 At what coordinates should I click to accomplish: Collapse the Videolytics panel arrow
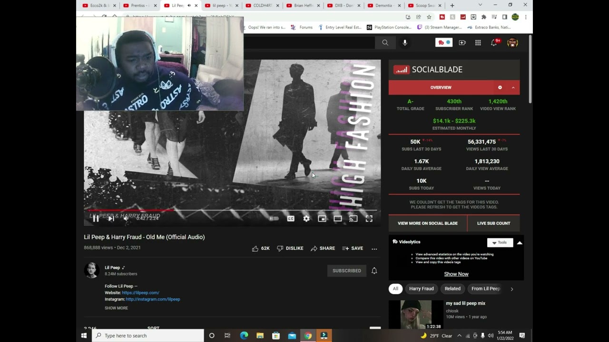click(520, 243)
